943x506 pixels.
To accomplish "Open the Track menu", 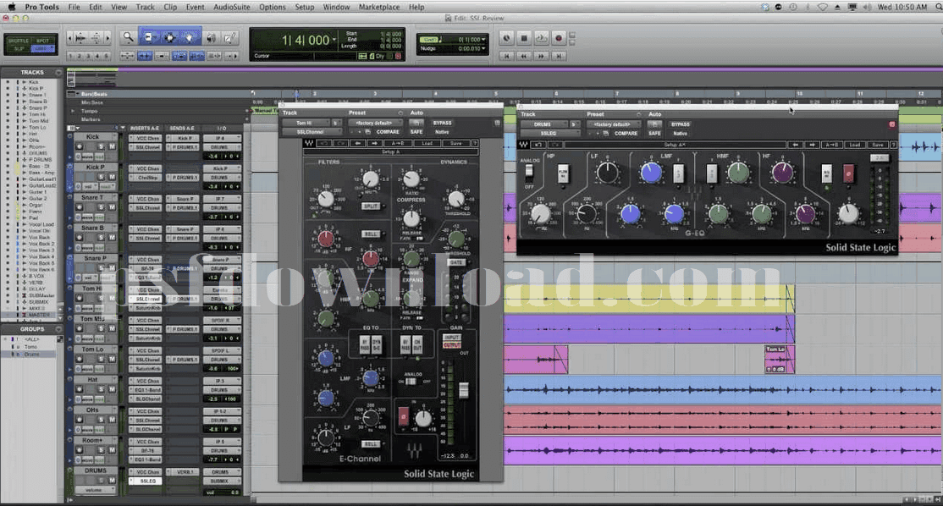I will coord(145,8).
